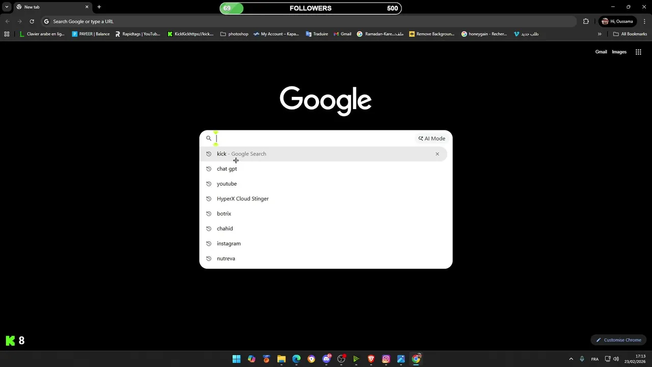652x367 pixels.
Task: Open Copilot from the taskbar
Action: coord(251,359)
